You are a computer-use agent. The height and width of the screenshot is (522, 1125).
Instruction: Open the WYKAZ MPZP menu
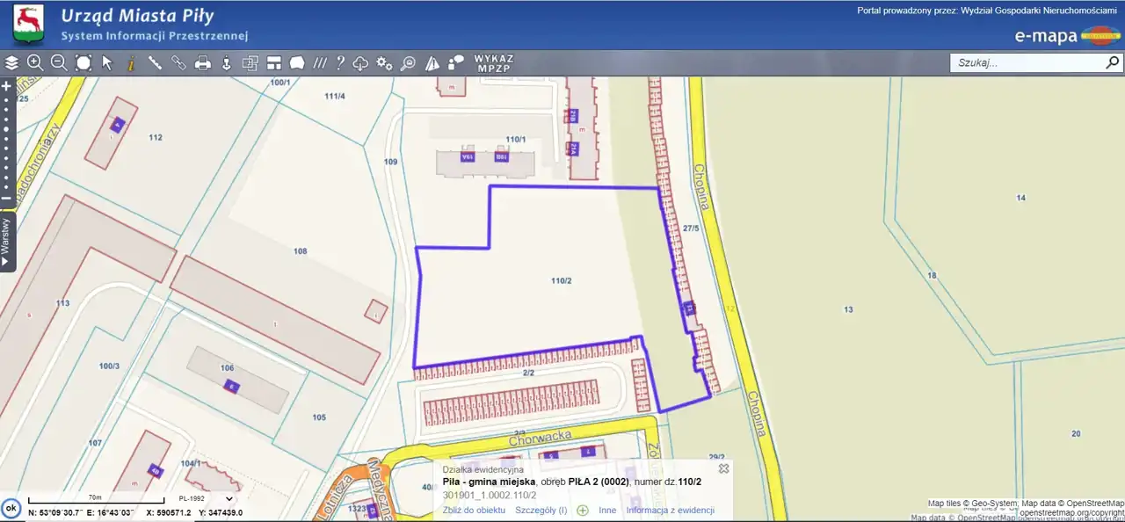coord(494,62)
